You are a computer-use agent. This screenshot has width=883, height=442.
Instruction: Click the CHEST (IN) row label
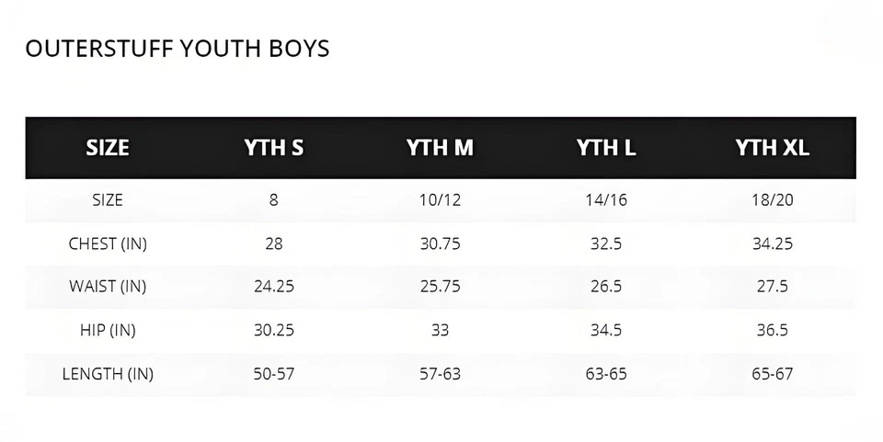(x=108, y=244)
